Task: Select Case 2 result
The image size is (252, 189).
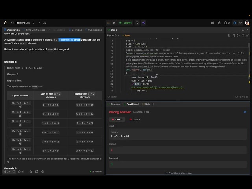Action: point(135,119)
